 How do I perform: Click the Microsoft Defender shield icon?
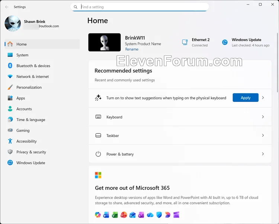pos(159,215)
